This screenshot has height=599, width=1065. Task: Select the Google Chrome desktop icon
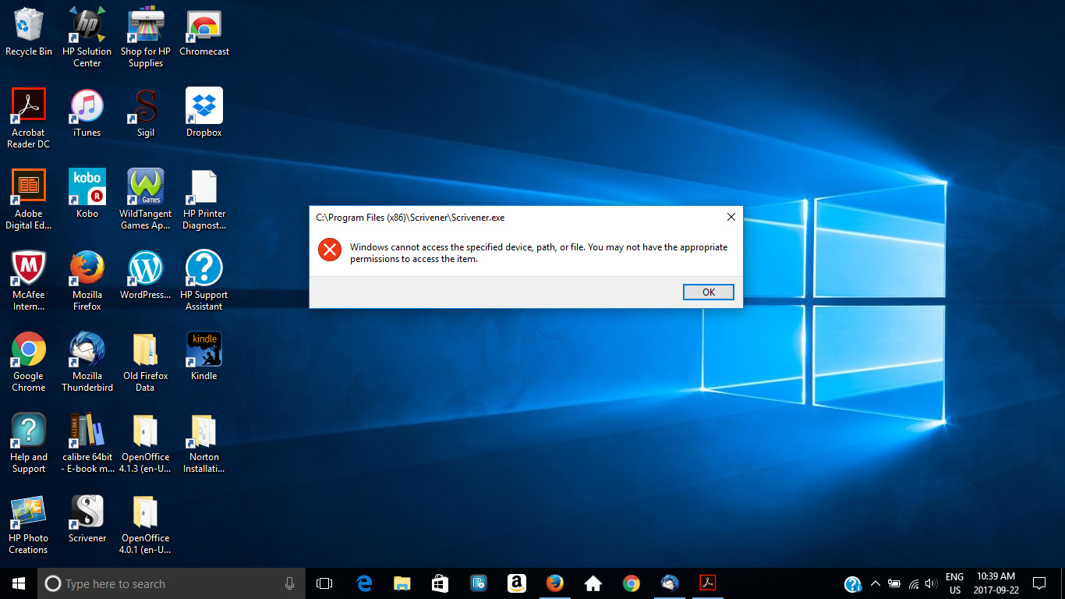click(x=29, y=362)
